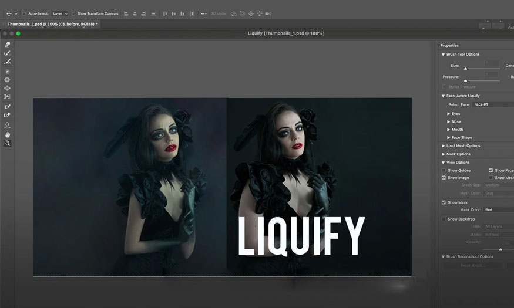Click the 3D slide camera icon
Screen dimensions: 514x308
tap(260, 13)
